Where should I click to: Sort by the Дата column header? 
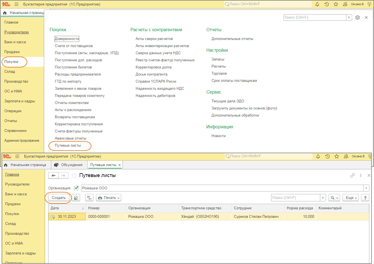(x=67, y=208)
